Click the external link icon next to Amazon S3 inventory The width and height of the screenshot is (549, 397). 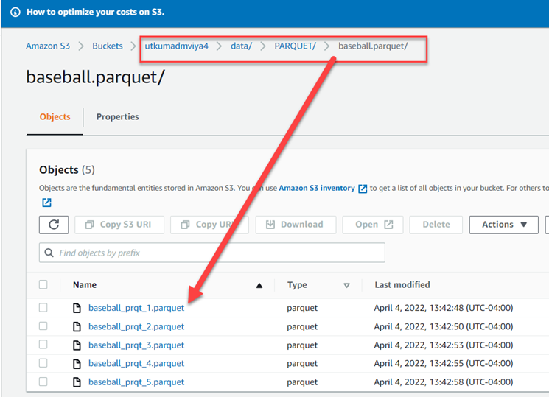pyautogui.click(x=363, y=189)
